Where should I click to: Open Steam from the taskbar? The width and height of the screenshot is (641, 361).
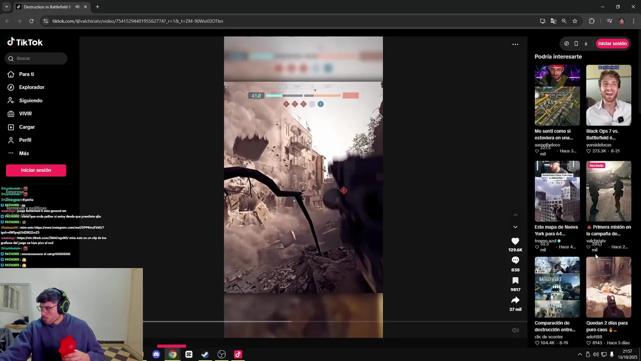click(205, 354)
